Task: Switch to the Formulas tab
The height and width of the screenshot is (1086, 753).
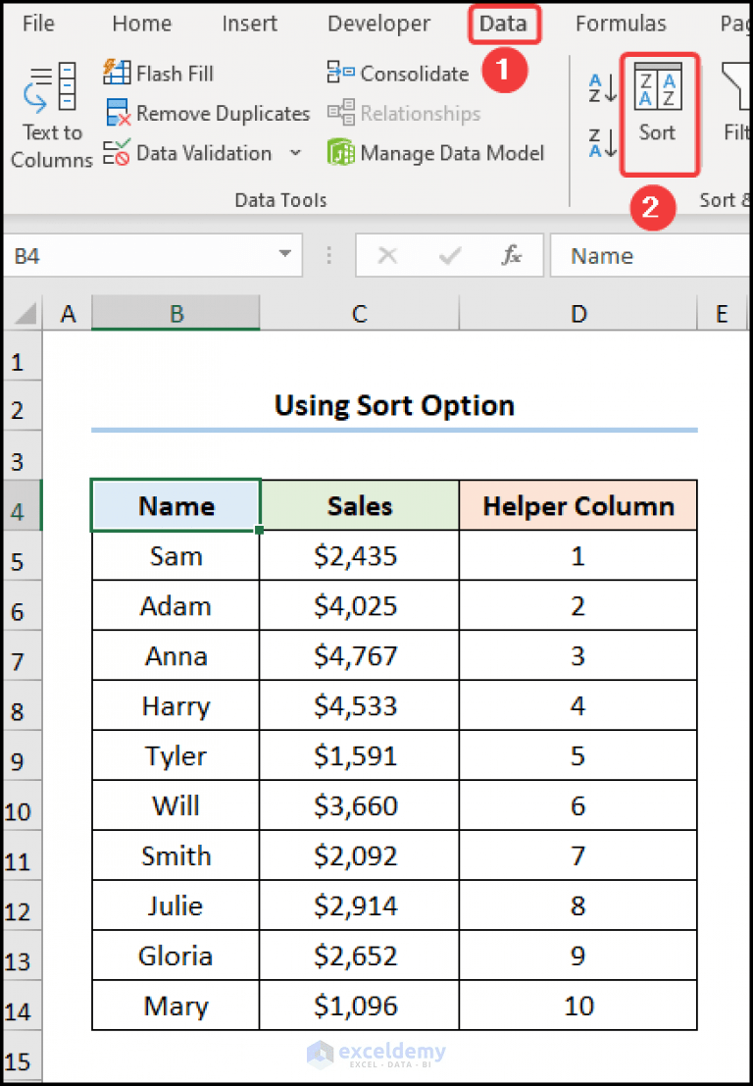Action: (621, 24)
